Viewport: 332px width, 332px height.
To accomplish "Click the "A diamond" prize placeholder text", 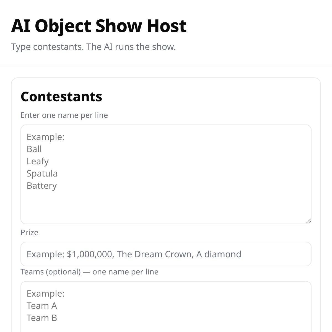I will 219,254.
